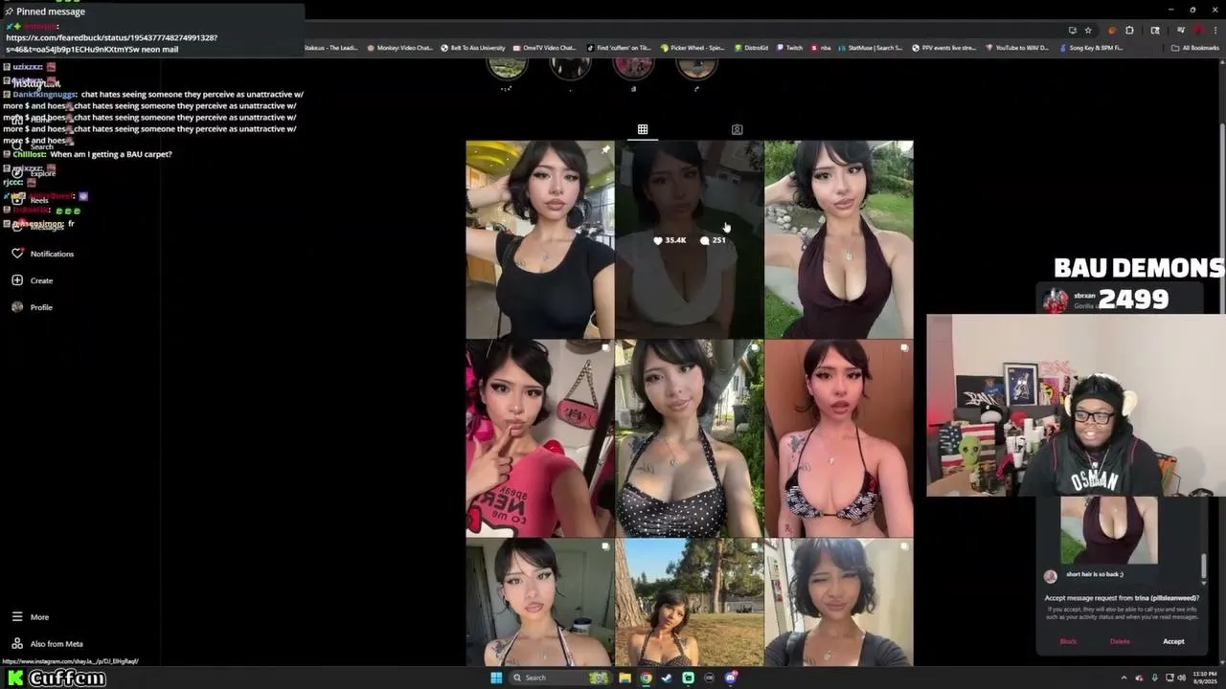Open the post with the pink shirt

coord(540,438)
